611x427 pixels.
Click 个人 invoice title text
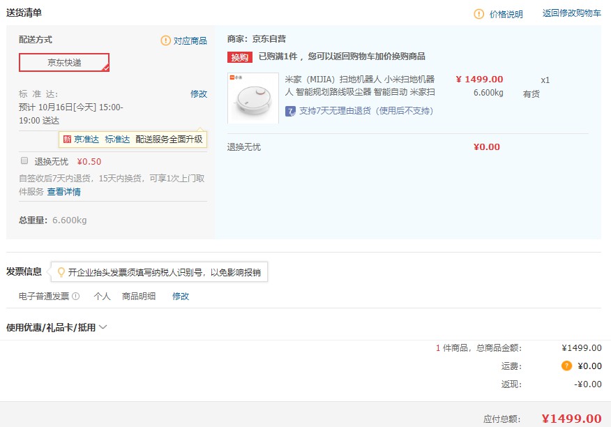pyautogui.click(x=102, y=297)
